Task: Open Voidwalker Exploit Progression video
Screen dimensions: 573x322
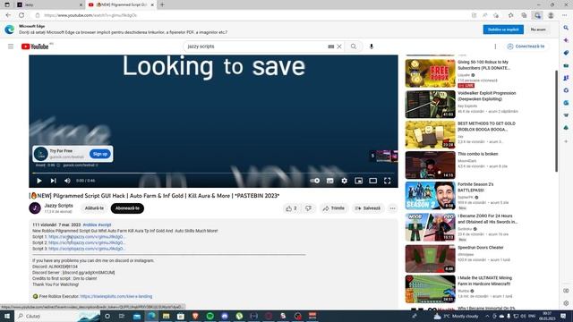Action: coord(430,104)
